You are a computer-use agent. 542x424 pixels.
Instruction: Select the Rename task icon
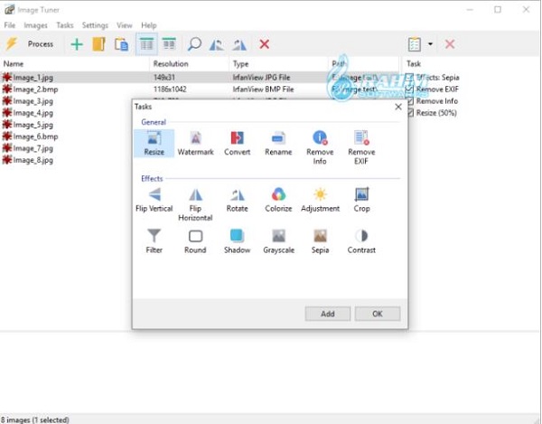pyautogui.click(x=278, y=144)
